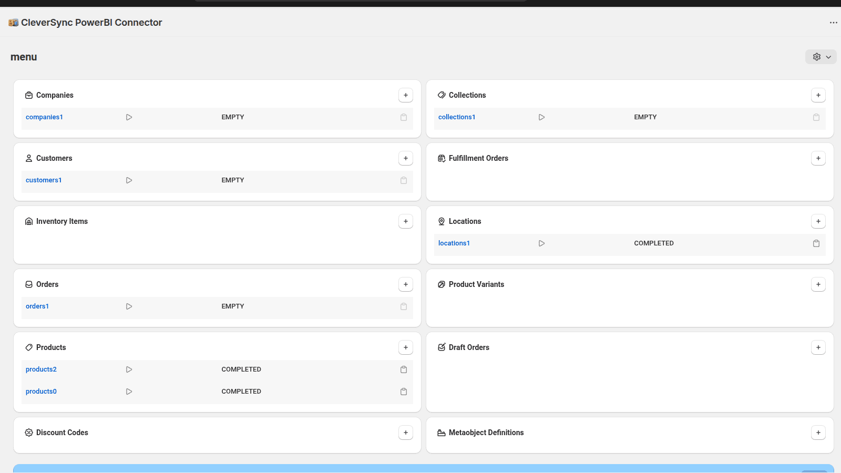The height and width of the screenshot is (473, 841).
Task: Run the products0 sync with play icon
Action: 129,392
